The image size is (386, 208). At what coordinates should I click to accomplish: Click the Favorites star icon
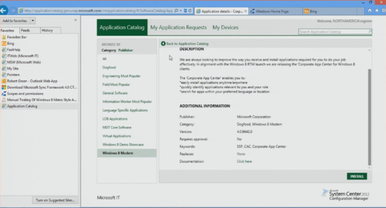(377, 11)
